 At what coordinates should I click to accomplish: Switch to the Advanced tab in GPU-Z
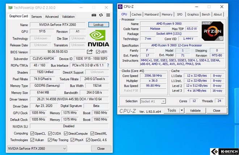[x=52, y=16]
